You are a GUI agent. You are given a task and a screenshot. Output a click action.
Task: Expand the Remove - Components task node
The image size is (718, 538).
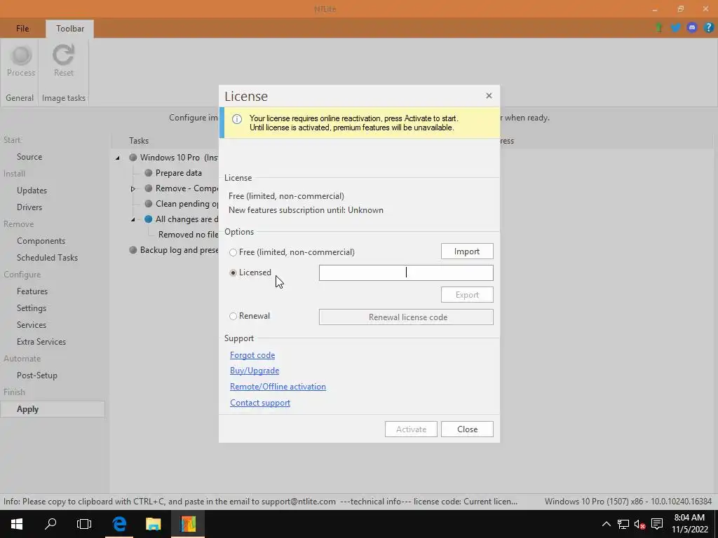pos(133,188)
